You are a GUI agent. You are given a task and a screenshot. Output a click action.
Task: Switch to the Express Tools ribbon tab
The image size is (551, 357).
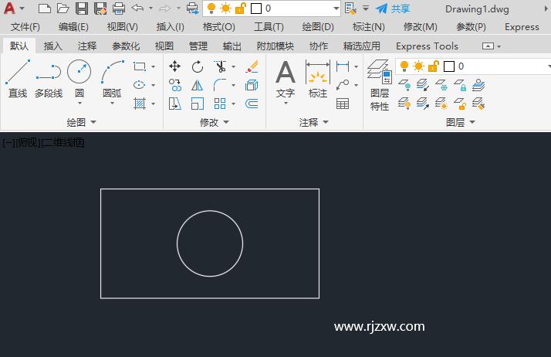427,46
